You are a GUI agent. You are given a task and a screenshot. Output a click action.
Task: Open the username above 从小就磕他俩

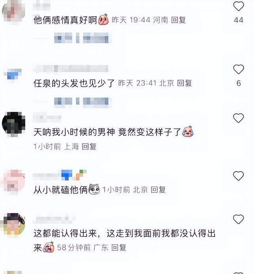60,175
